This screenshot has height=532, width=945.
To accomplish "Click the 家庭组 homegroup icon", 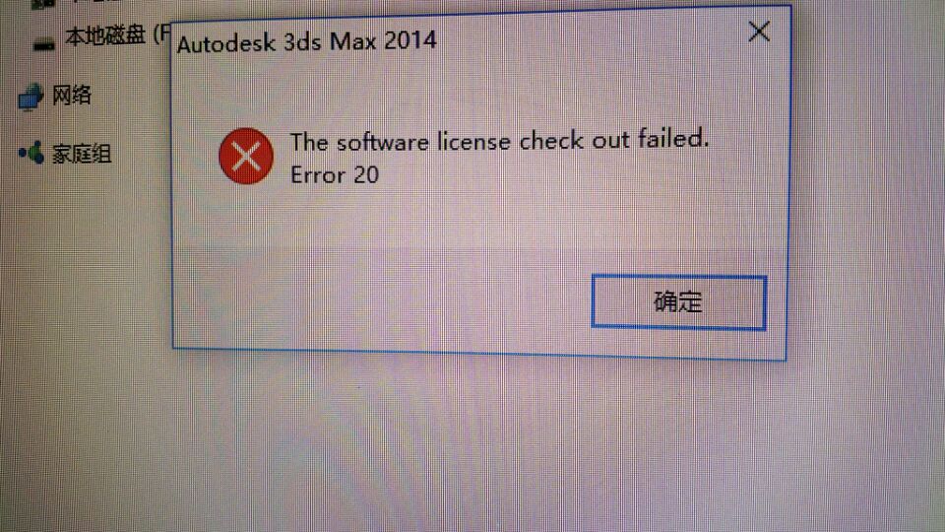I will [x=31, y=153].
